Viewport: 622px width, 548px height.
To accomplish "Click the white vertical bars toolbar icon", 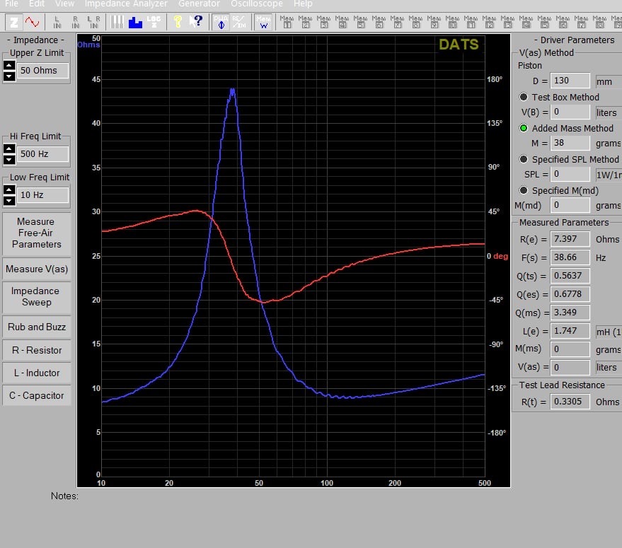I will (117, 22).
